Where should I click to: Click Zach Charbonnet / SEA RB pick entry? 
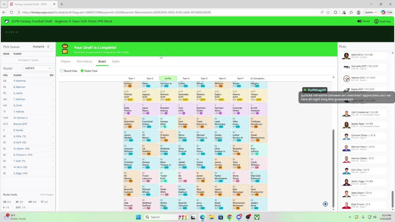click(364, 113)
